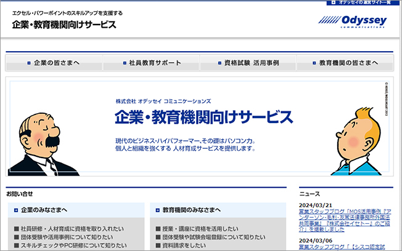Click banner line 現代のビジネス・ハイパフォーマー
Screen dimensions: 402x251
pos(185,141)
